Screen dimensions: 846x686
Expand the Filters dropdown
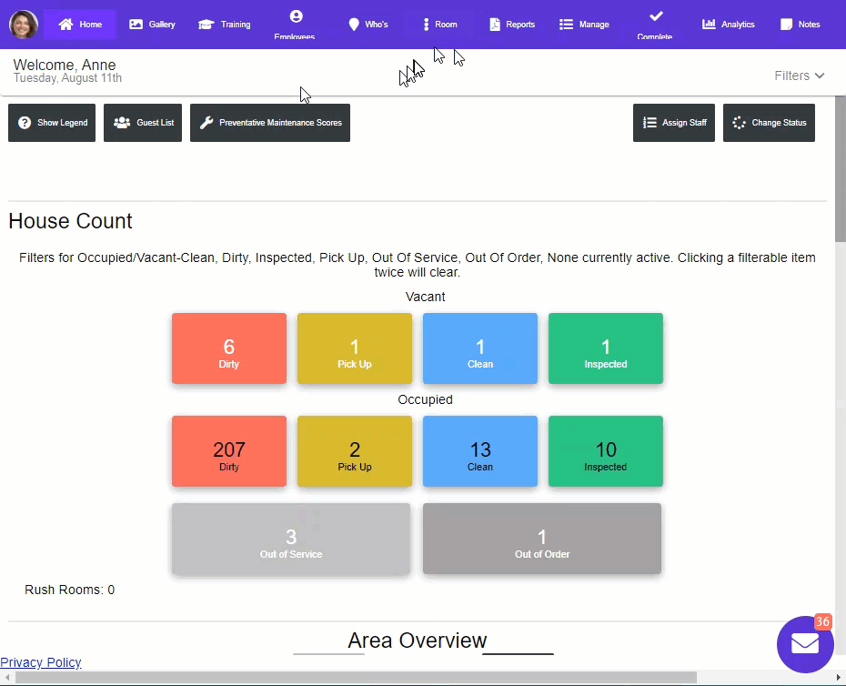800,76
